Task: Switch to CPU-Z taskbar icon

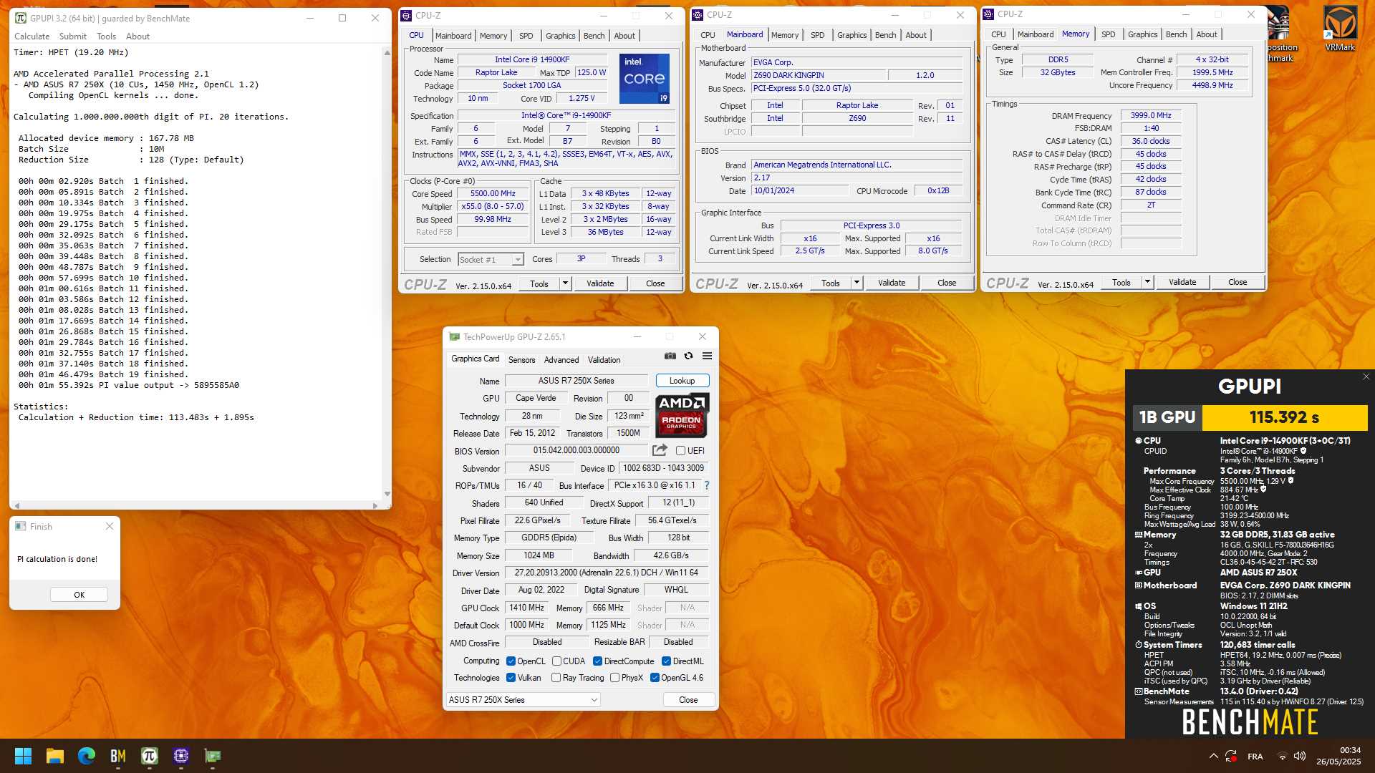Action: pos(181,756)
